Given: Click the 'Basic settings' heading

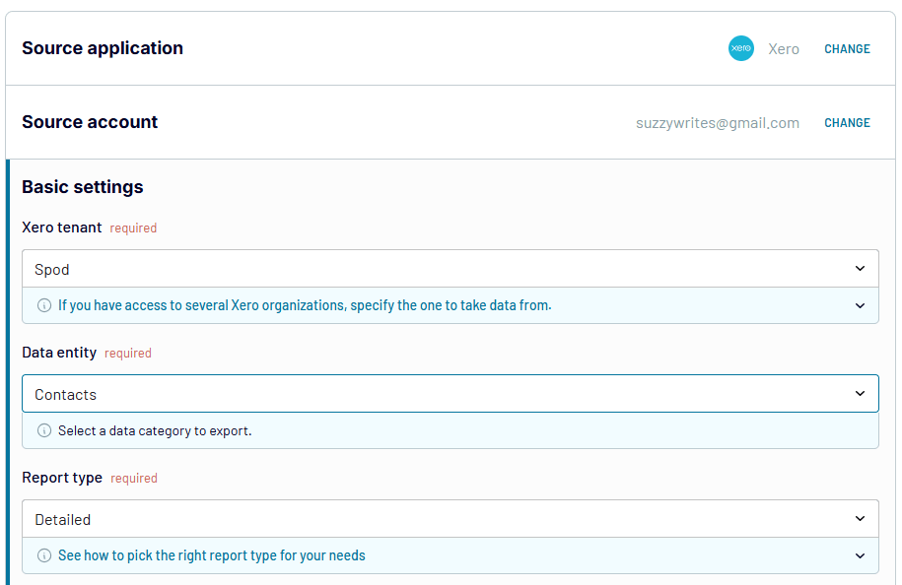Looking at the screenshot, I should (x=82, y=187).
